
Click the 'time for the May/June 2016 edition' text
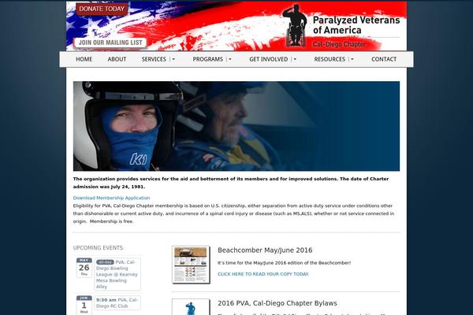click(x=284, y=263)
